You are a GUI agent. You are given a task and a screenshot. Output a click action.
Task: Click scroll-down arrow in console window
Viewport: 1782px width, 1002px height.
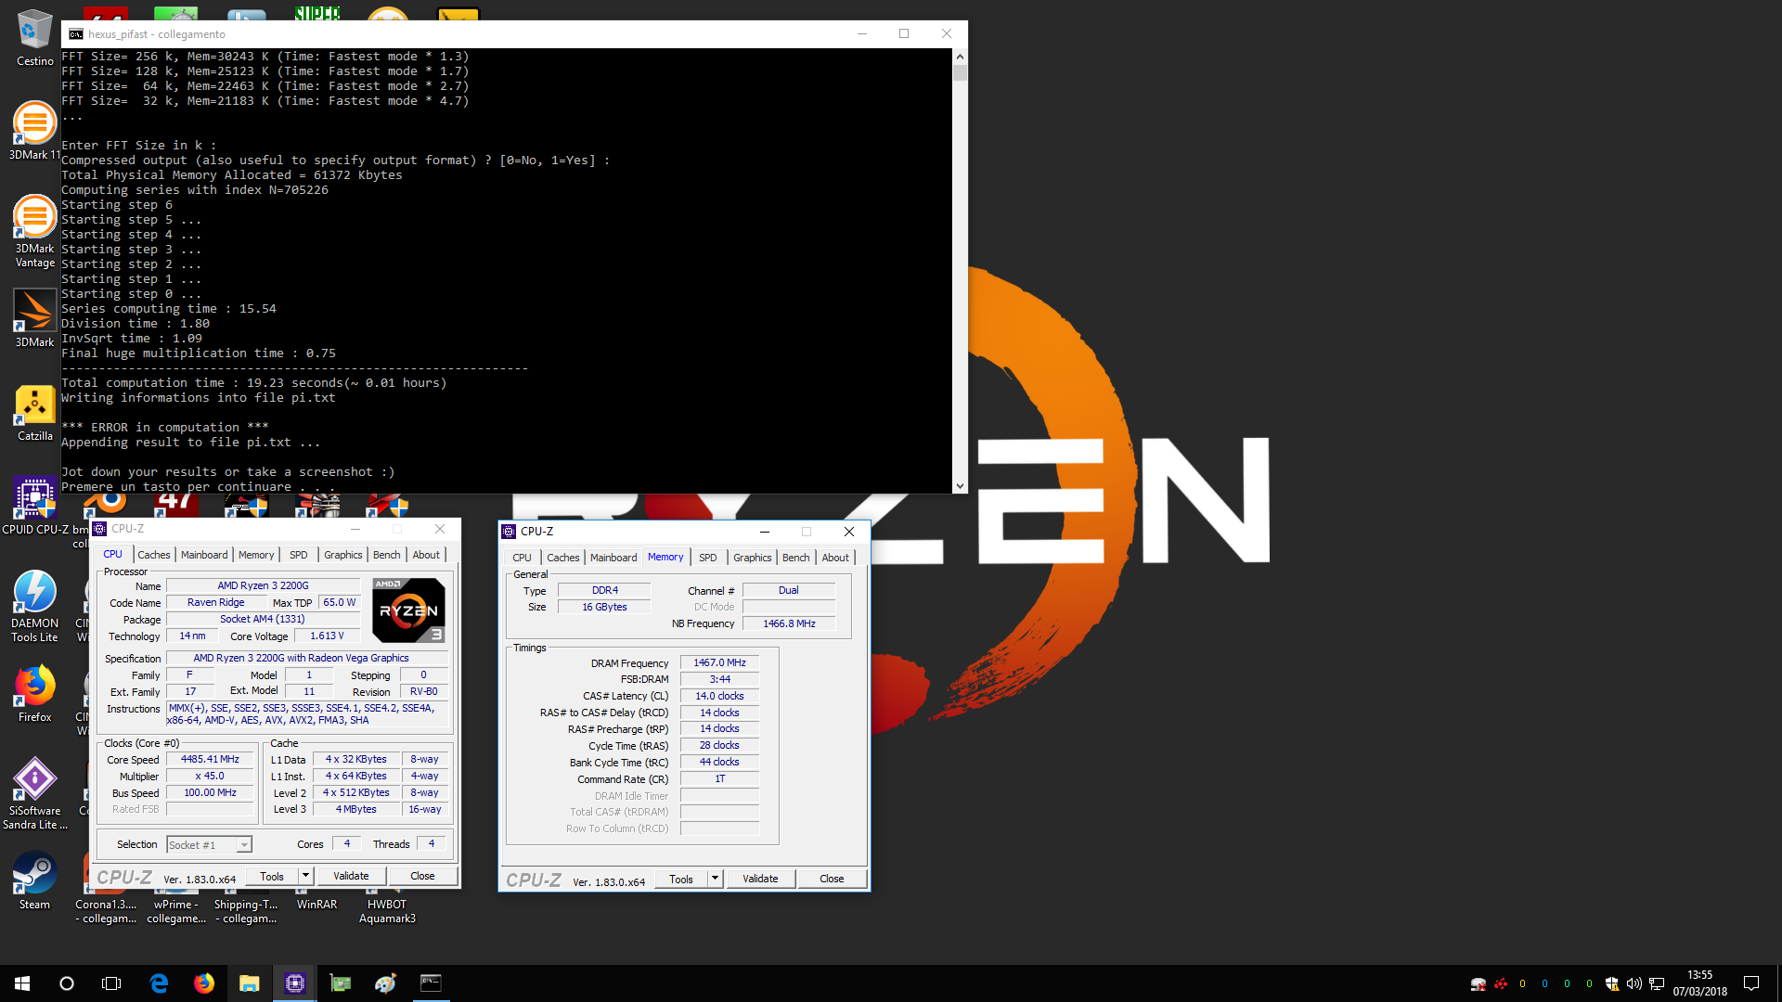[x=960, y=485]
